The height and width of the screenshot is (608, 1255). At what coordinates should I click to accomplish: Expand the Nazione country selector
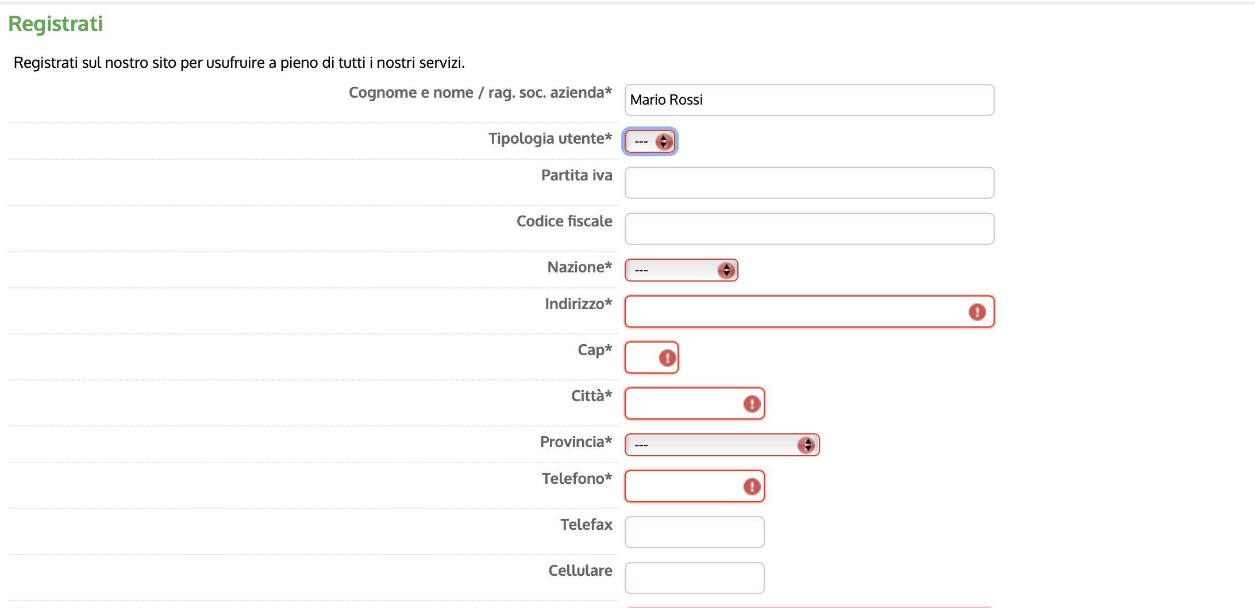pyautogui.click(x=681, y=270)
